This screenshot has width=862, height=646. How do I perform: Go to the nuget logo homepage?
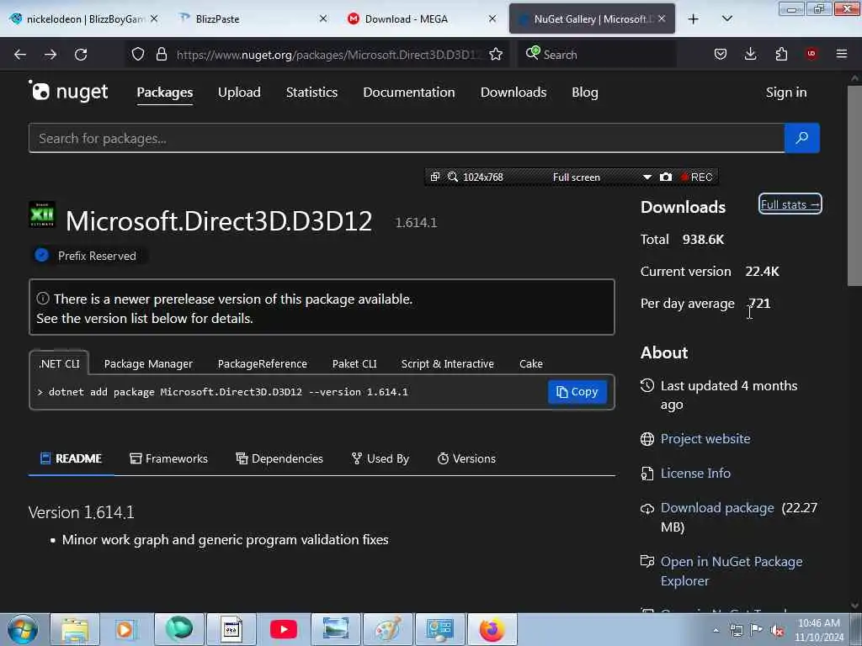(69, 91)
